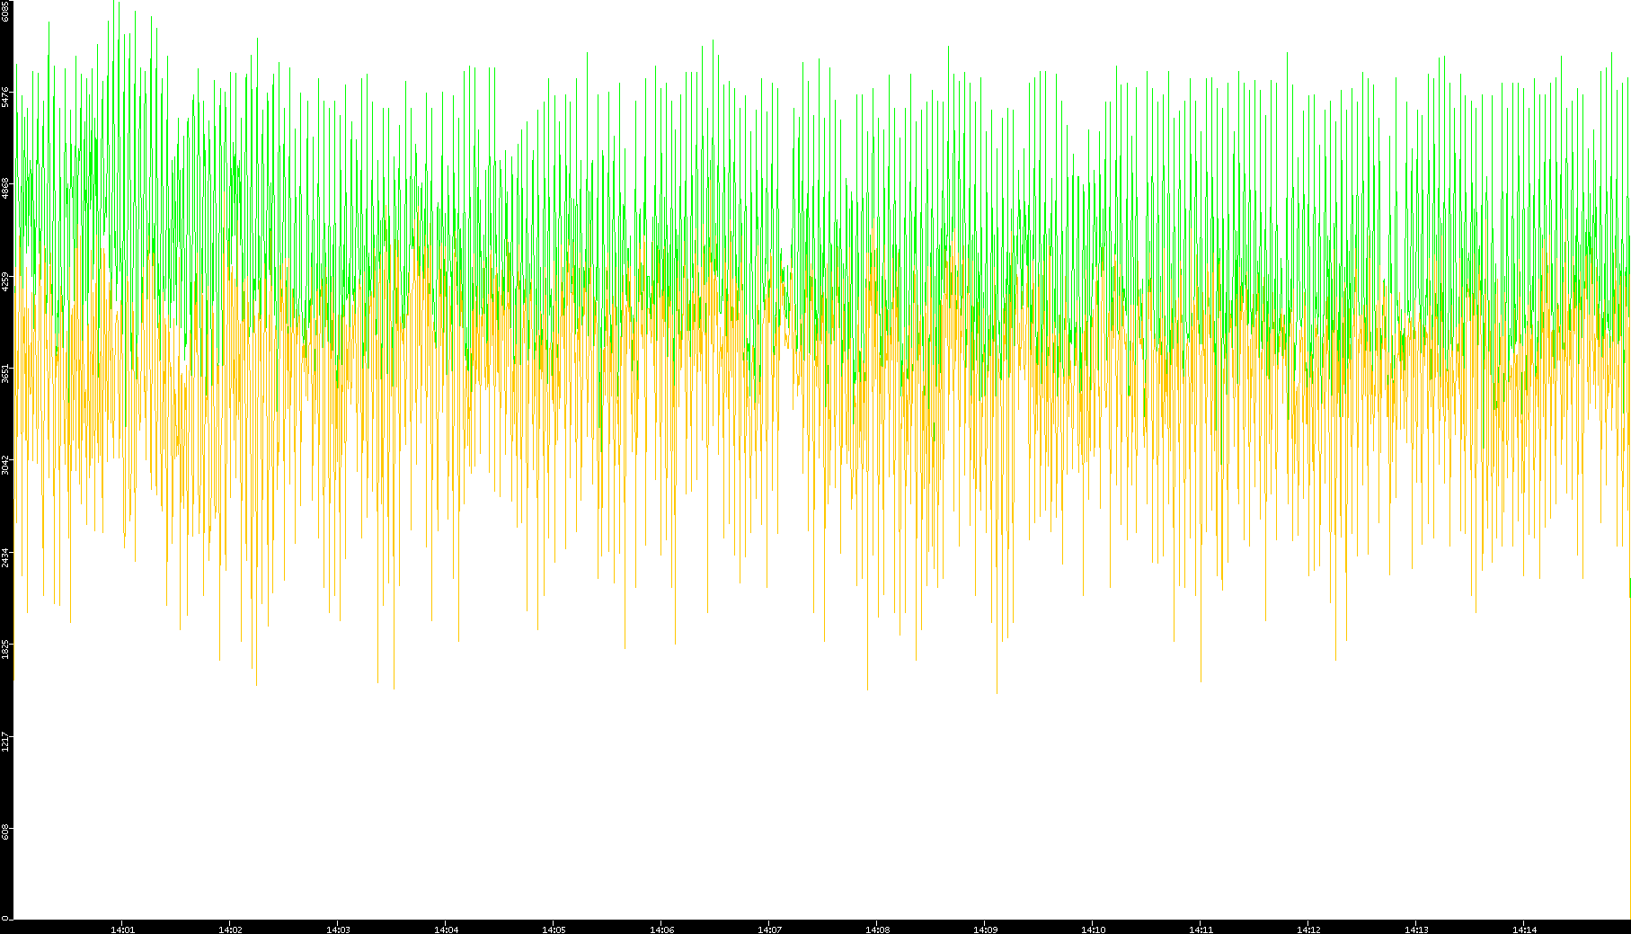
Task: Select the 5476 value axis label
Action: [x=5, y=97]
